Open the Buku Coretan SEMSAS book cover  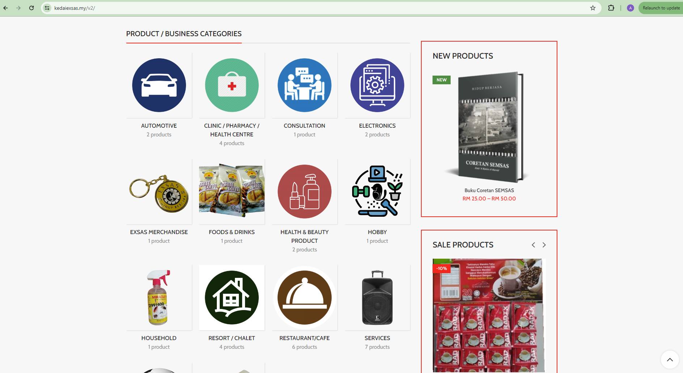489,127
